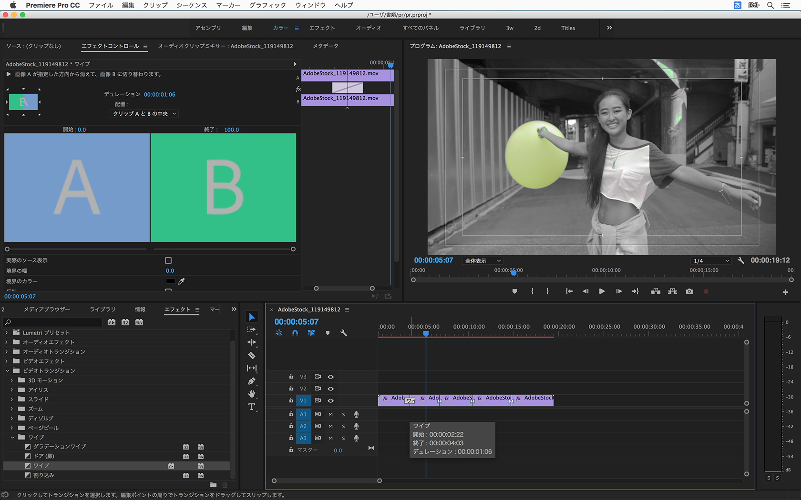Click the timeline timecode 00:00:05:07
This screenshot has height=500, width=801.
(x=297, y=322)
